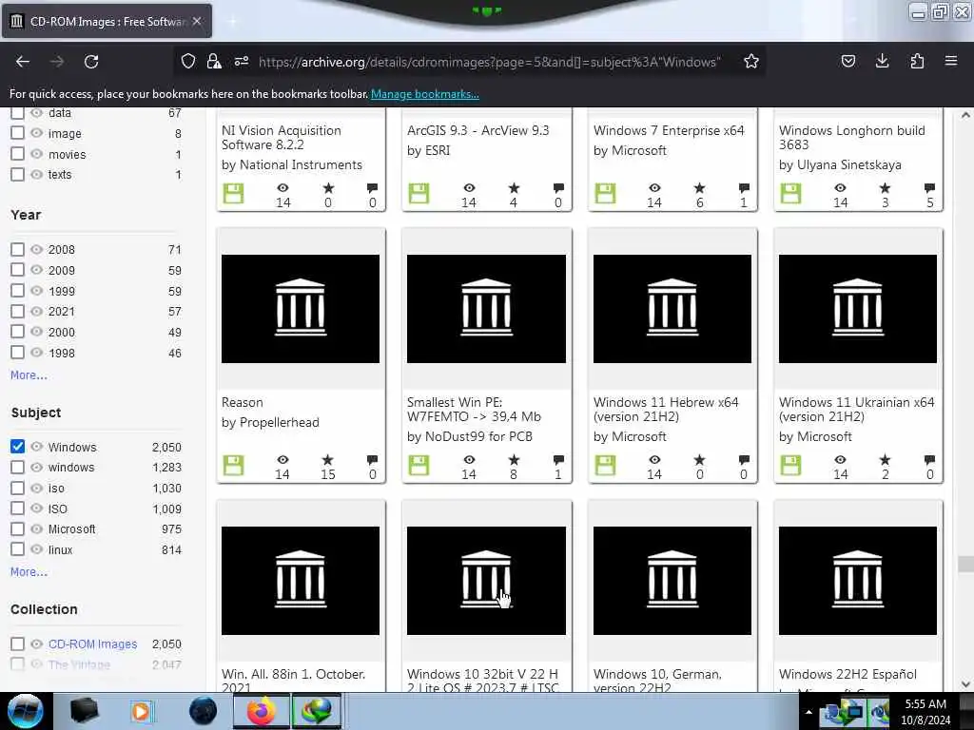Bookmark this page with the star icon

(x=751, y=62)
